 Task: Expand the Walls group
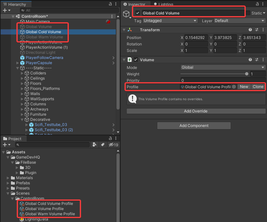pyautogui.click(x=22, y=94)
